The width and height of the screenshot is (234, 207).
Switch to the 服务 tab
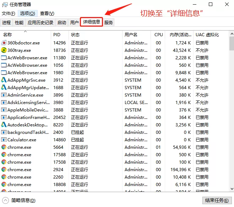coord(109,22)
